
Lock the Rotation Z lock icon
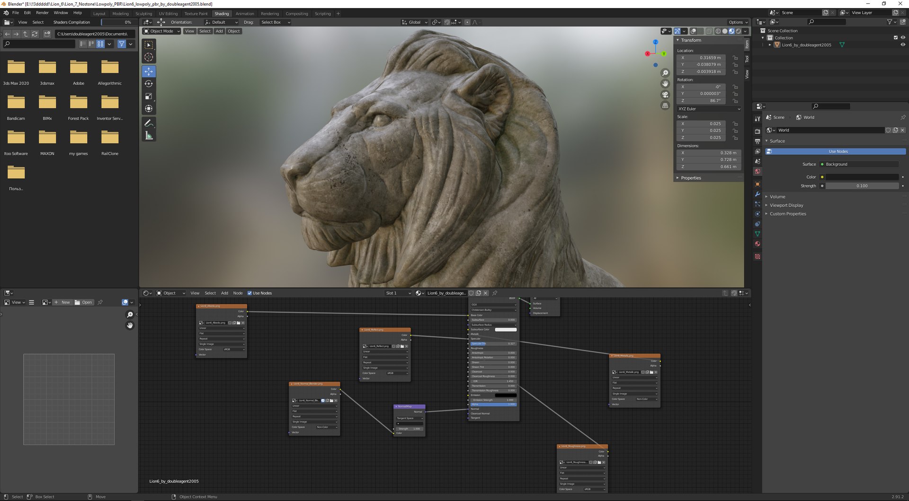click(x=735, y=101)
